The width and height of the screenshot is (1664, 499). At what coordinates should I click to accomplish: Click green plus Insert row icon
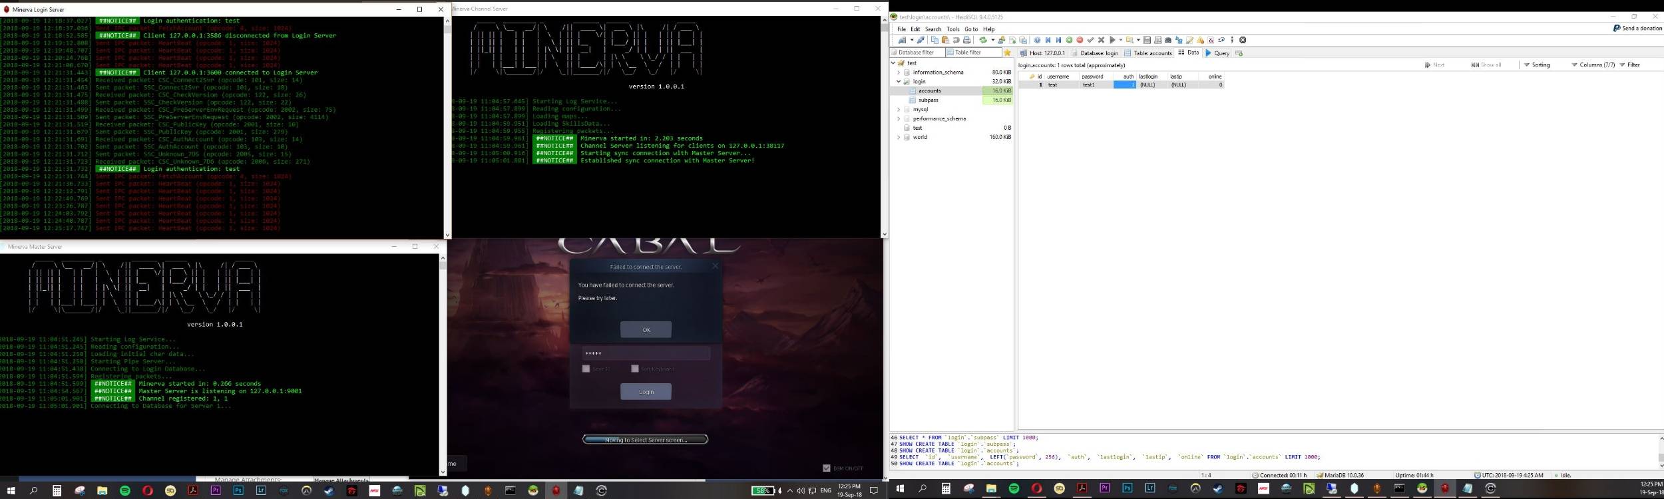coord(1069,40)
